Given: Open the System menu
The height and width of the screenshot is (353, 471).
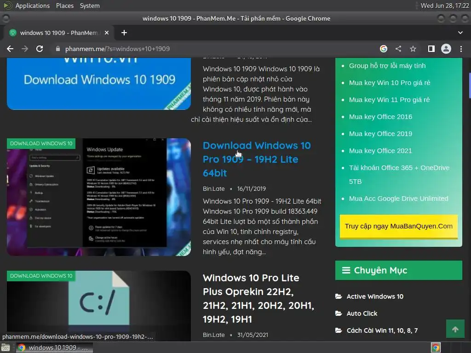Looking at the screenshot, I should point(90,6).
